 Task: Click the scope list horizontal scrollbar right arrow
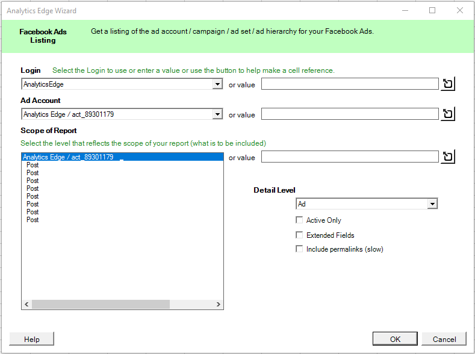coord(219,305)
